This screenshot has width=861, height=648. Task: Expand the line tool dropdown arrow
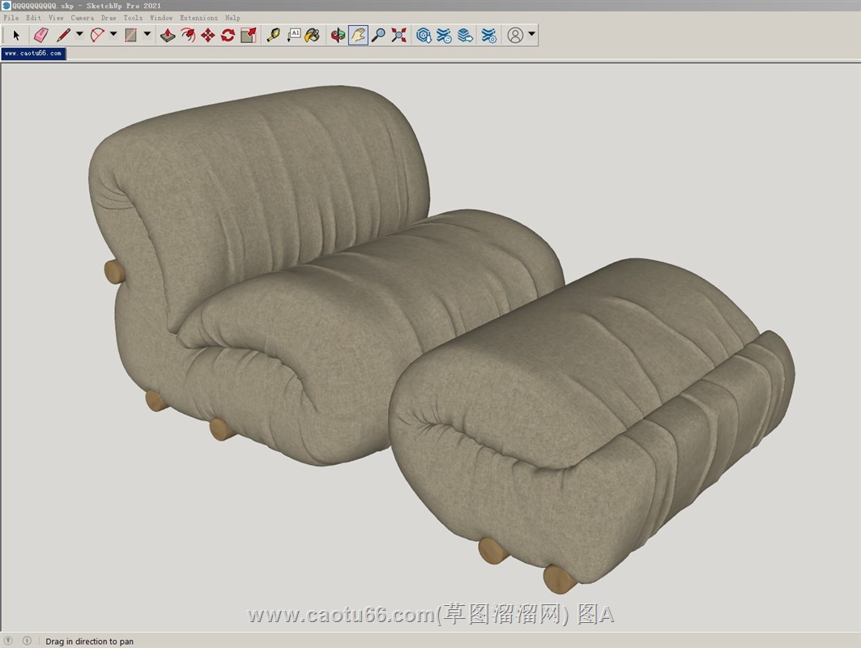pyautogui.click(x=79, y=35)
